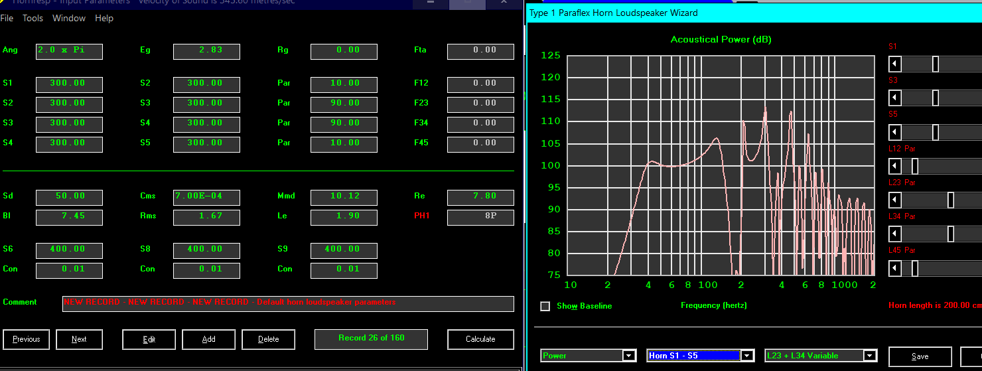
Task: Click the 'Horn length is 200.00 cm' text
Action: click(935, 306)
